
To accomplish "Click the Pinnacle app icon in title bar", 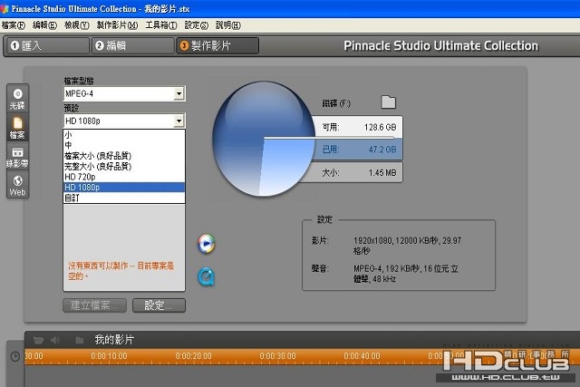I will pyautogui.click(x=5, y=8).
